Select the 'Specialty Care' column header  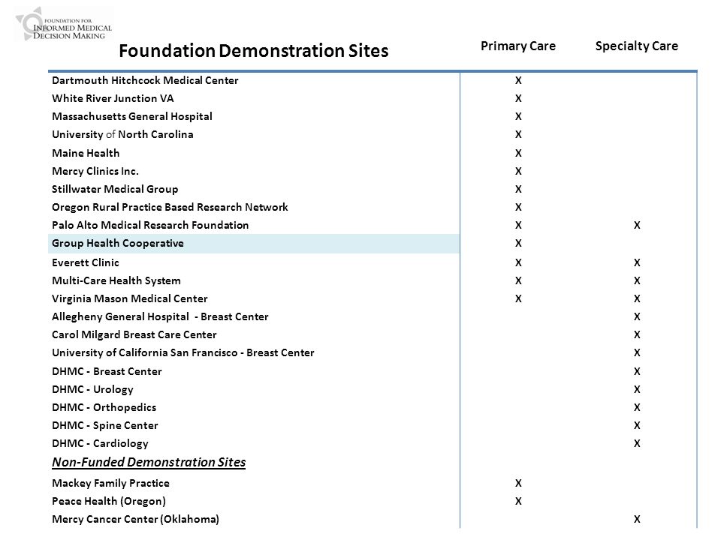tap(637, 46)
